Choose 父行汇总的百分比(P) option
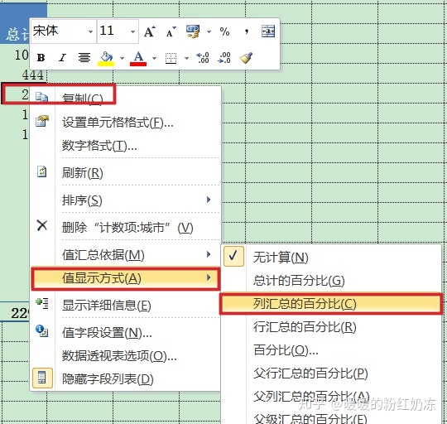 click(x=330, y=373)
